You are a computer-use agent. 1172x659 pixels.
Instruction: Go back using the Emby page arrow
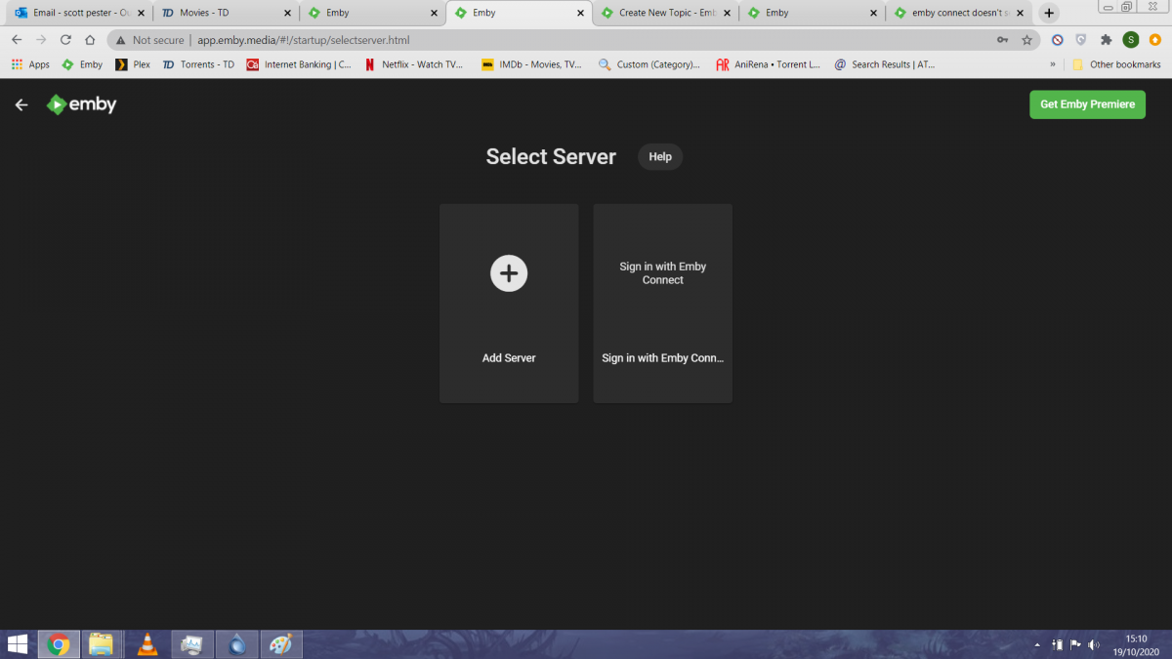21,104
